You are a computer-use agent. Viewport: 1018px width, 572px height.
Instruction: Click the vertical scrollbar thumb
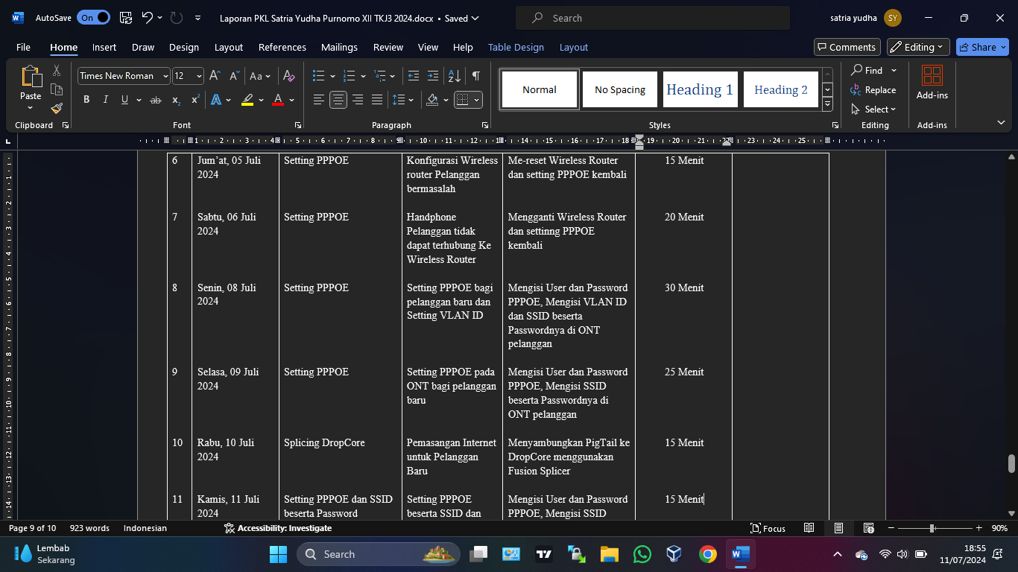pyautogui.click(x=1011, y=463)
